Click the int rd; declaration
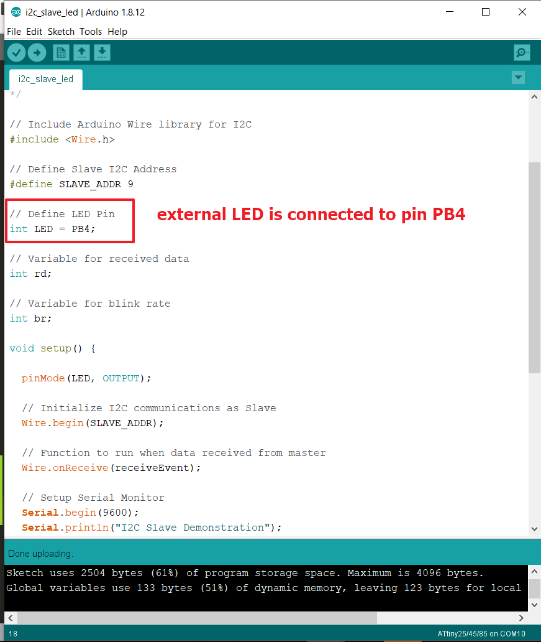Image resolution: width=541 pixels, height=642 pixels. click(30, 274)
